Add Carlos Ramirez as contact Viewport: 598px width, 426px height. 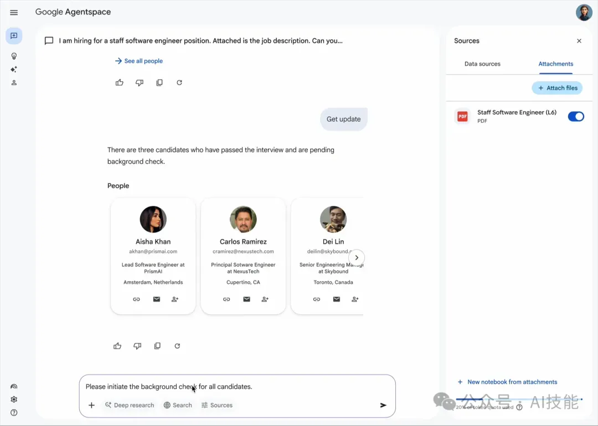click(x=265, y=299)
